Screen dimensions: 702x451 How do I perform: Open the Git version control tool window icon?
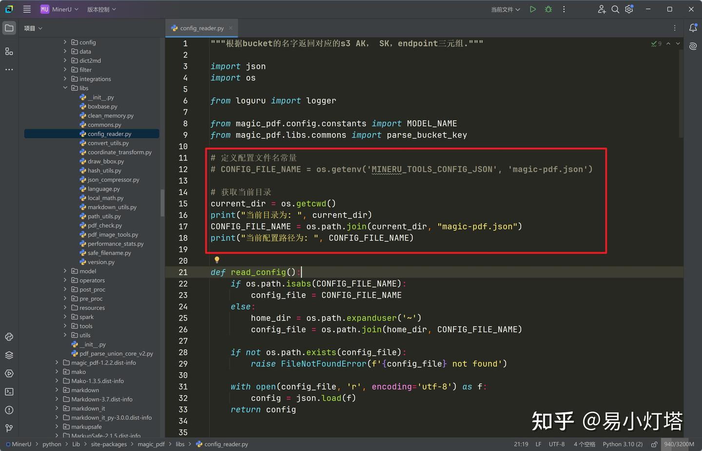point(9,428)
